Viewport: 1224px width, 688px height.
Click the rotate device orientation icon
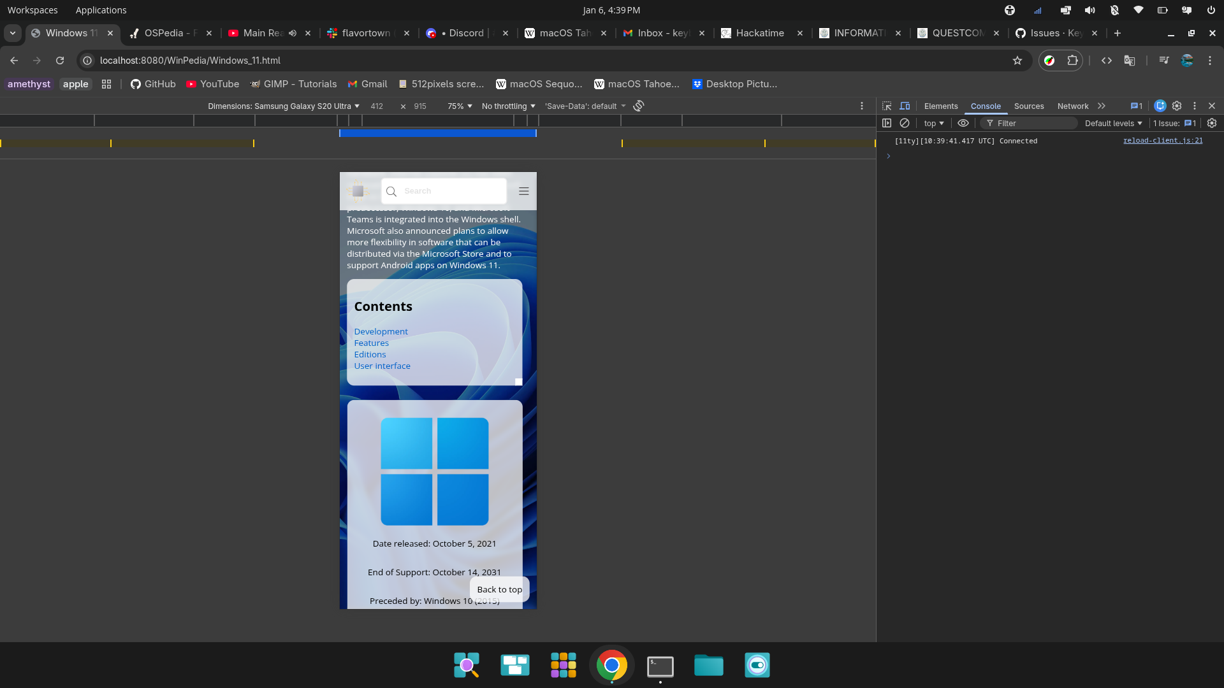coord(639,106)
